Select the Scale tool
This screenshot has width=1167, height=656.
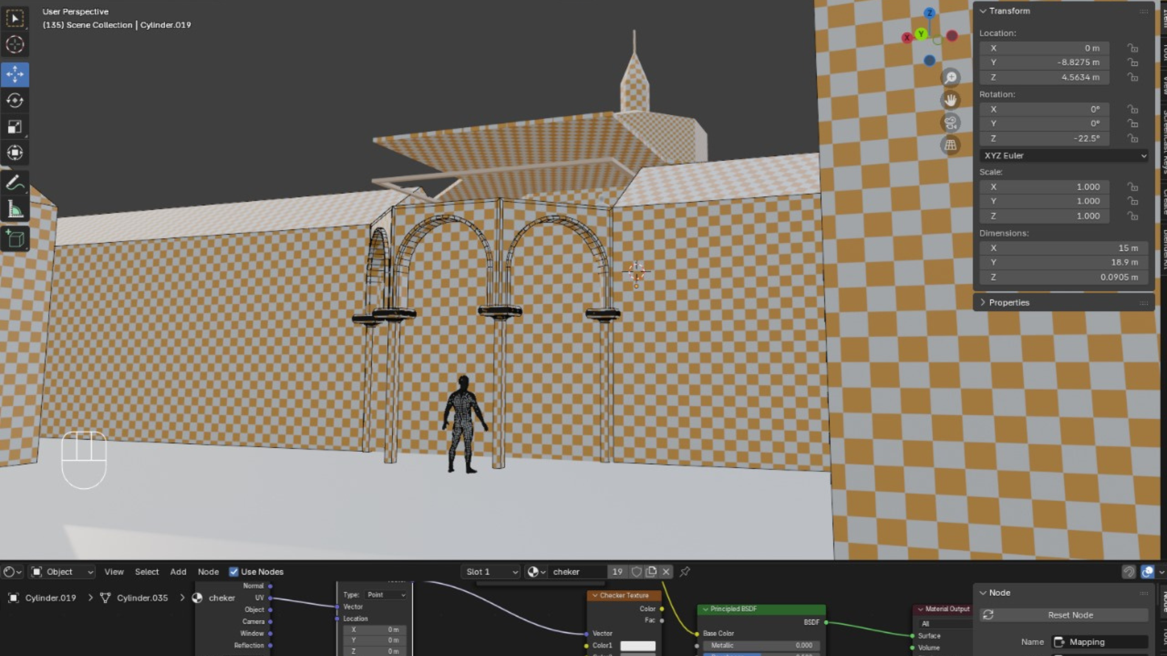tap(15, 126)
